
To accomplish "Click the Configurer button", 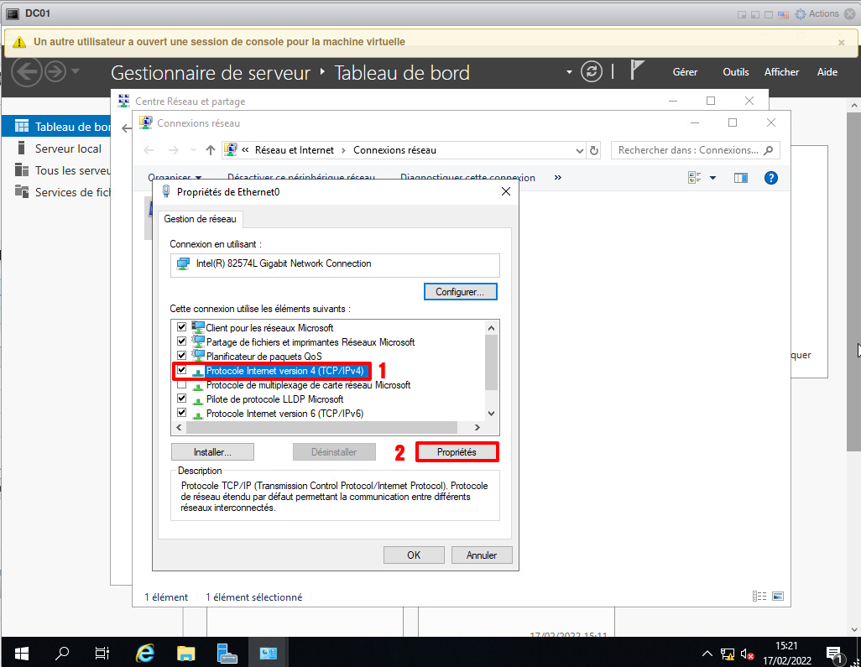I will [460, 292].
